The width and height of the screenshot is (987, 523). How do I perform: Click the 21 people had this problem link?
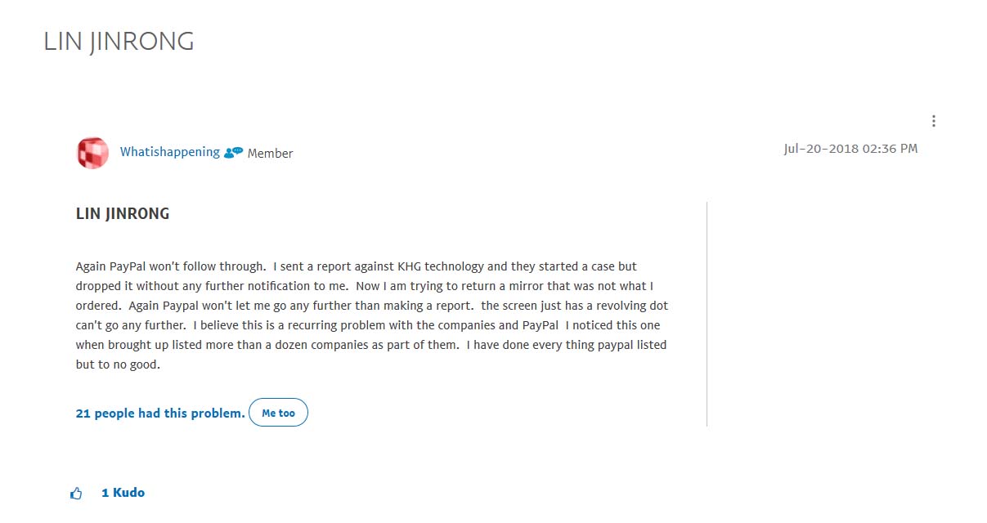160,413
